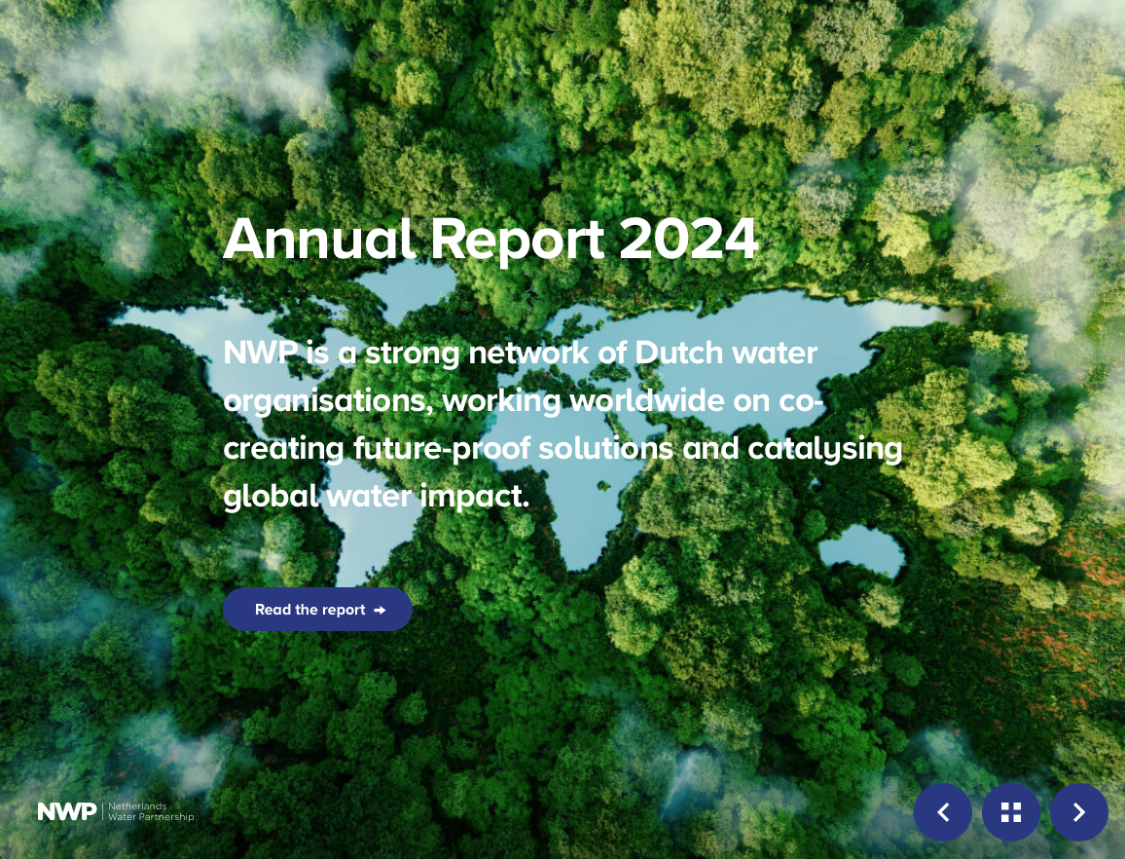Image resolution: width=1125 pixels, height=859 pixels.
Task: Click the NWP description paragraph text
Action: pos(562,425)
